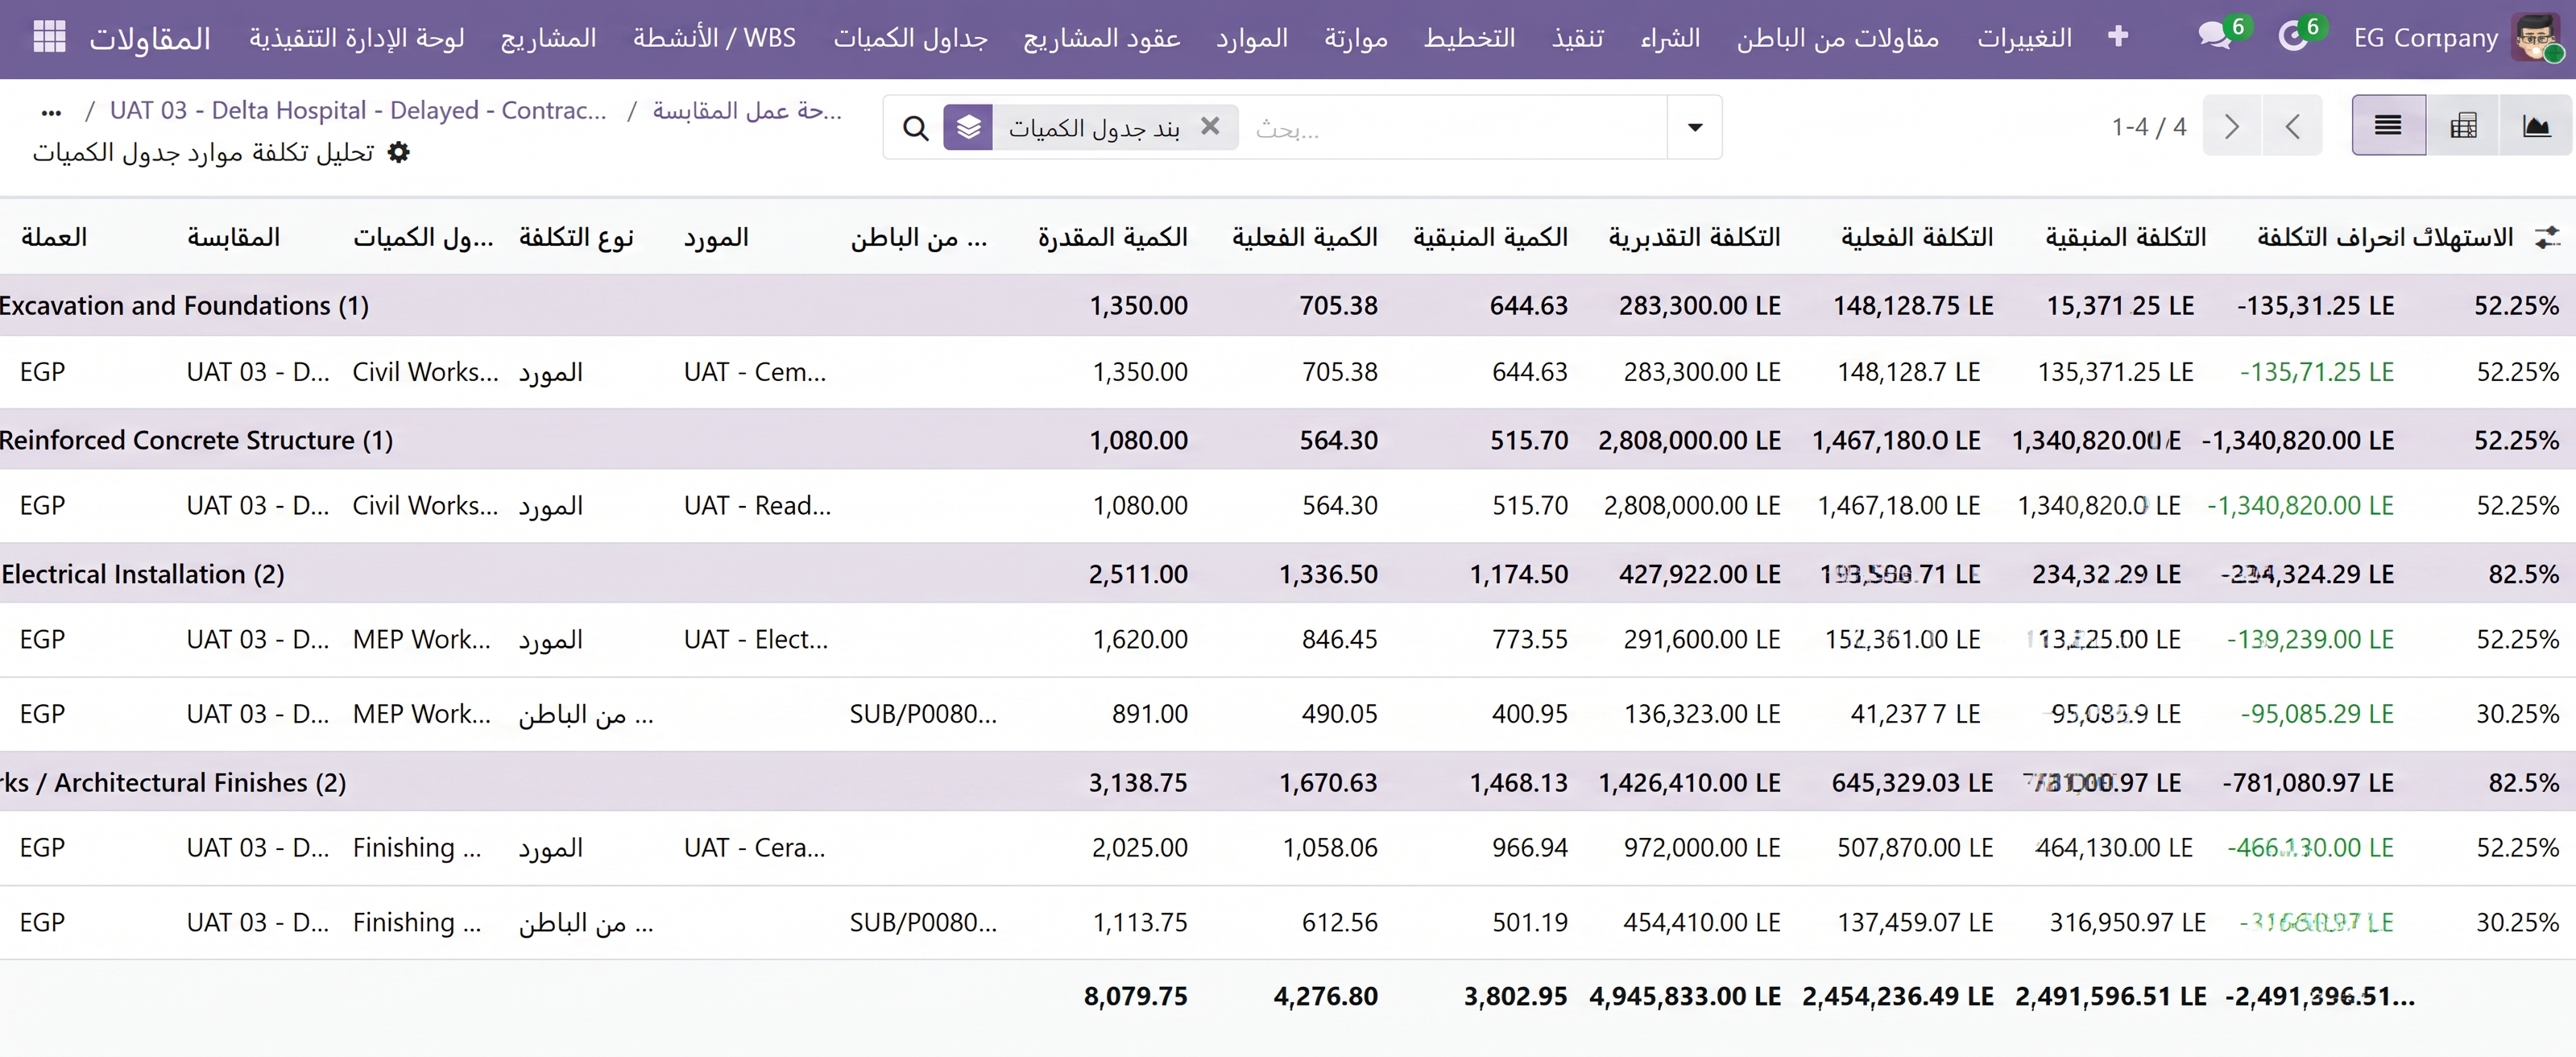This screenshot has height=1057, width=2576.
Task: Switch to pivot table view
Action: 2463,126
